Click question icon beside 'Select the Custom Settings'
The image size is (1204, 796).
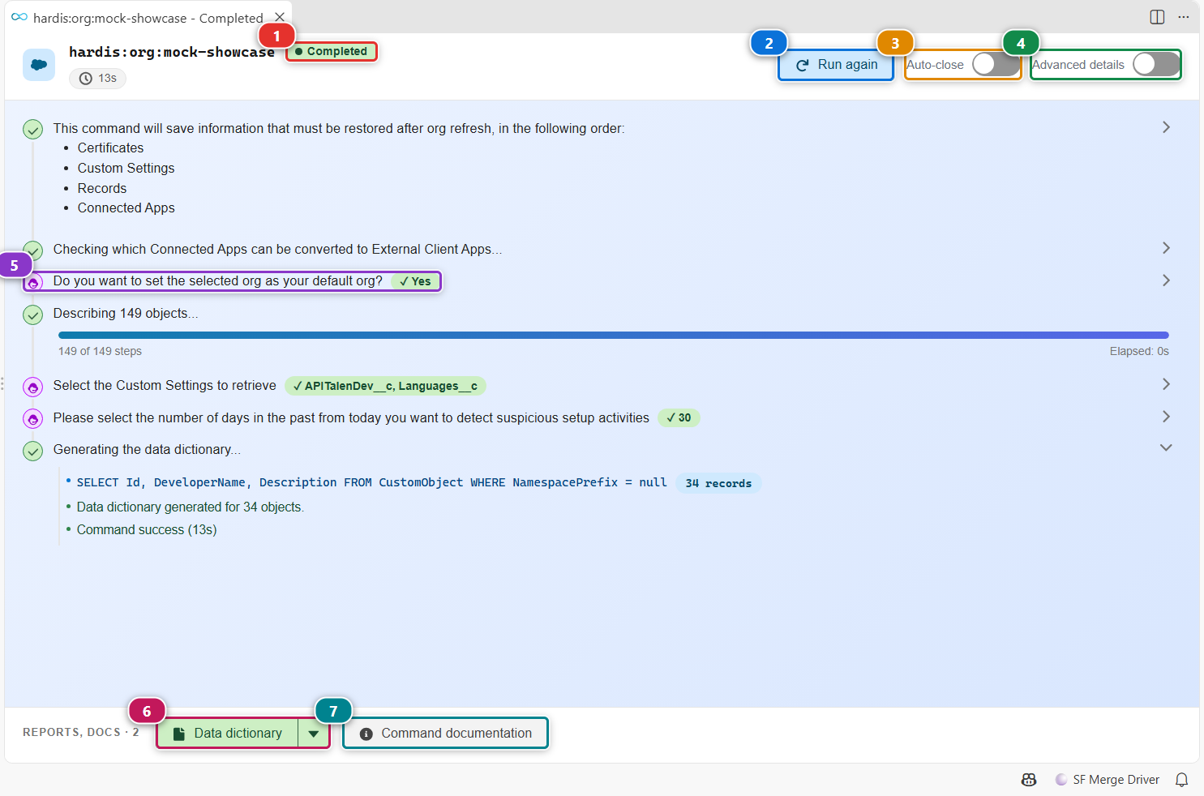pyautogui.click(x=33, y=387)
